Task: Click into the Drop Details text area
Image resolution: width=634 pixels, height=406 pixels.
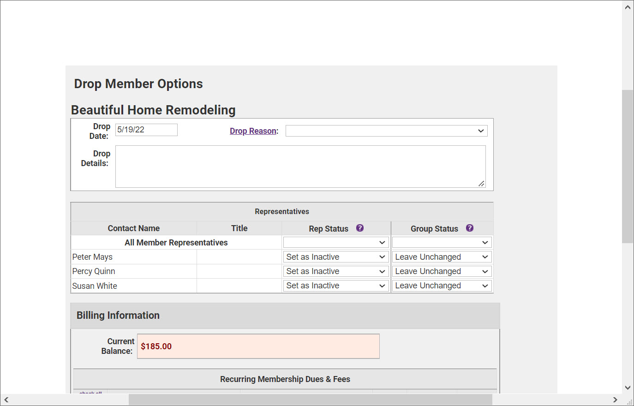Action: coord(300,167)
